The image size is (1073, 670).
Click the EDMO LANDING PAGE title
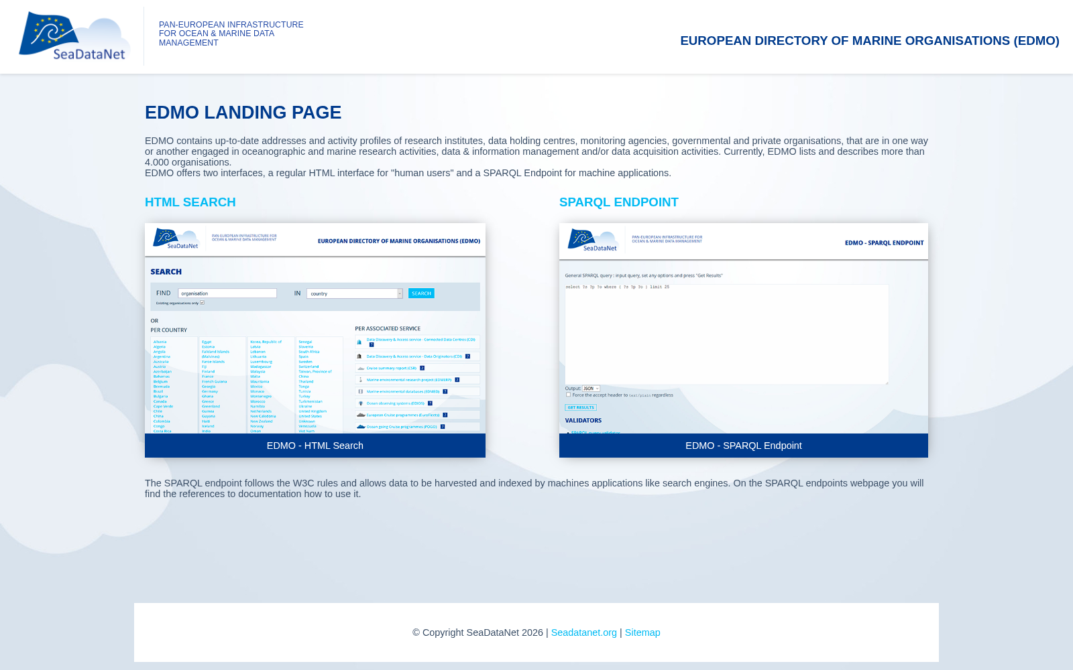coord(243,113)
